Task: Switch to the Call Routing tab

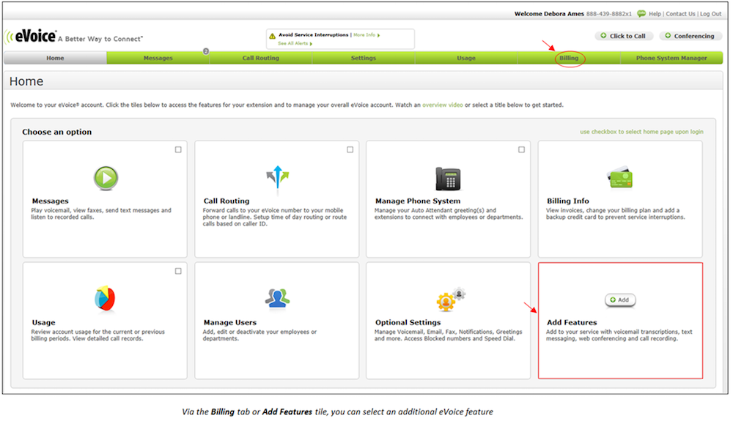Action: [x=260, y=58]
